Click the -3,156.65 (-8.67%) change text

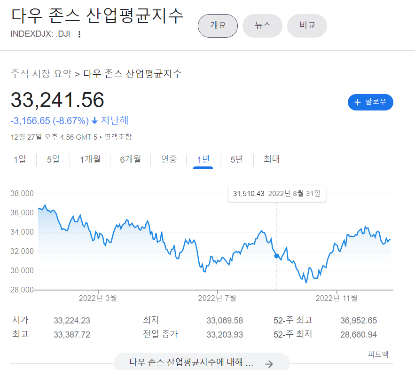pos(49,121)
